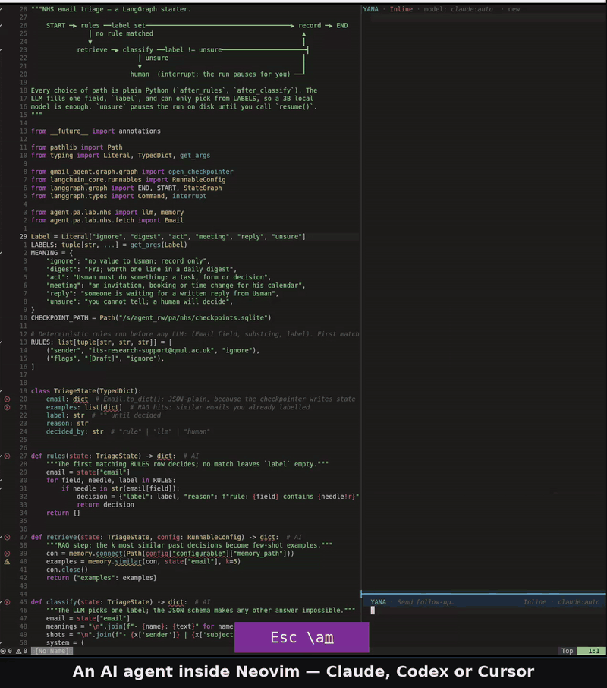
Task: Click the error sign next to def classify
Action: click(x=7, y=602)
